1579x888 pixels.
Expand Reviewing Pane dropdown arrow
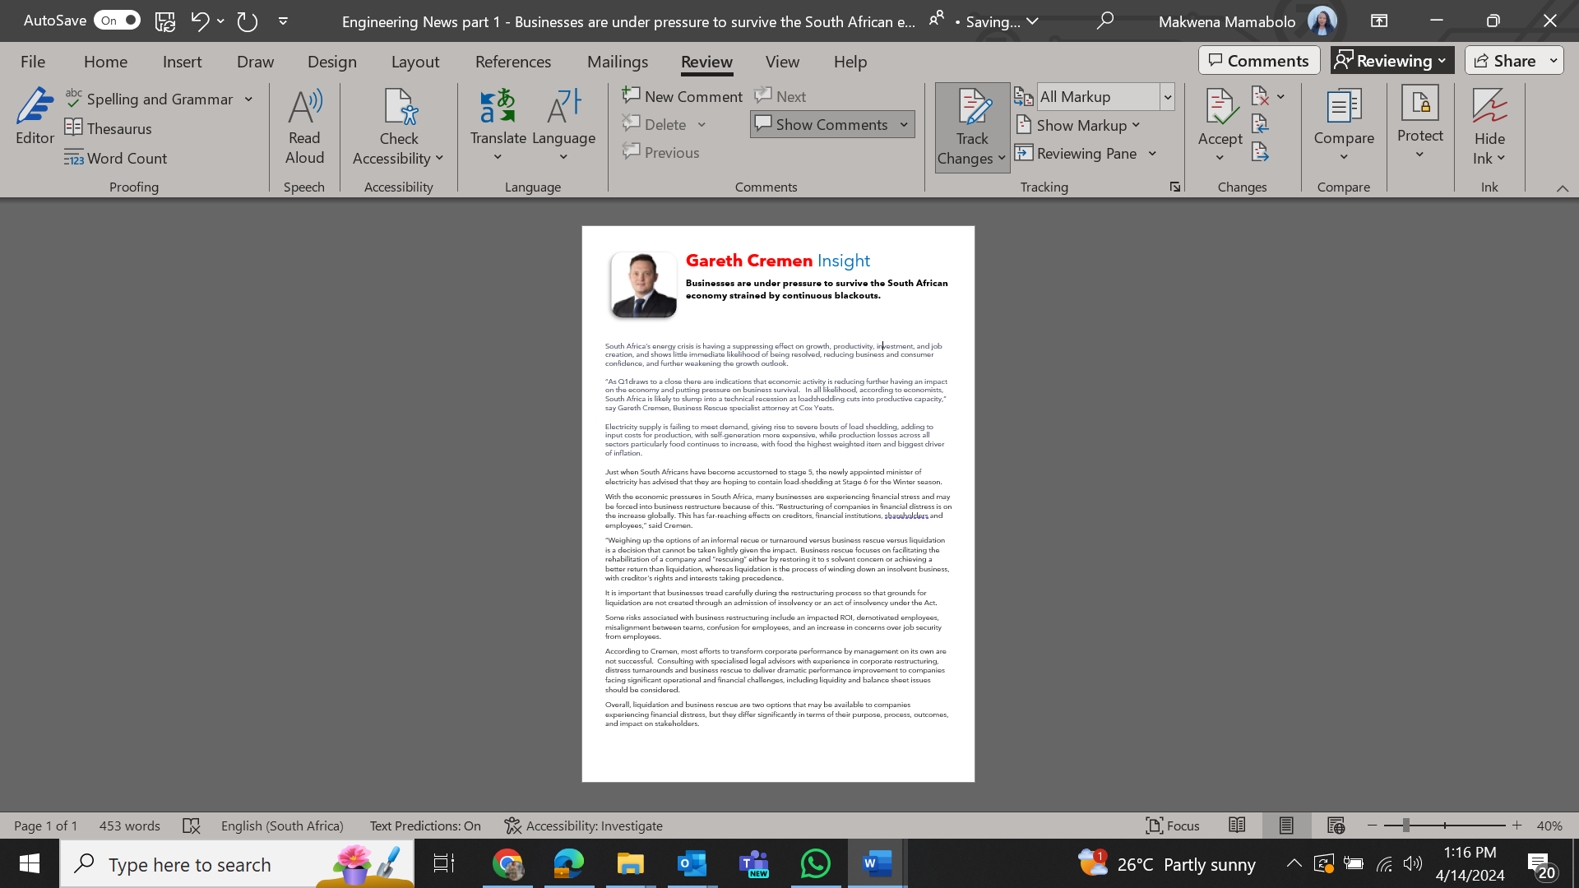click(x=1152, y=153)
